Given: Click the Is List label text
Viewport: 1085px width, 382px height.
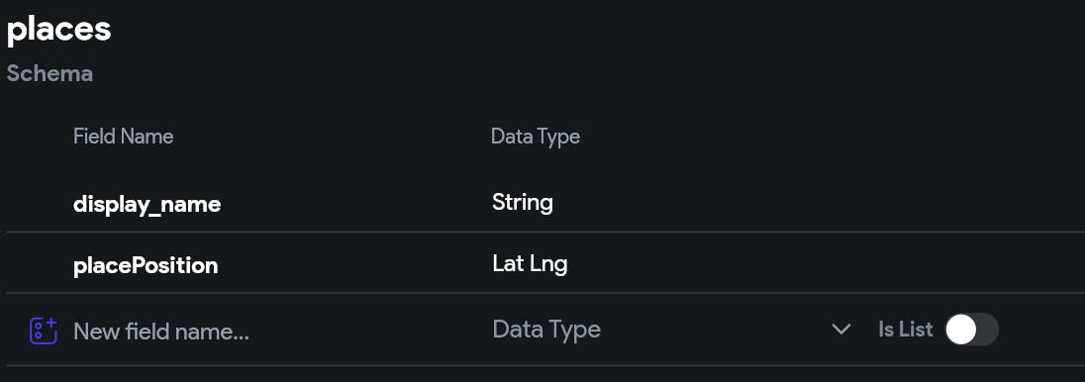Looking at the screenshot, I should [x=905, y=330].
